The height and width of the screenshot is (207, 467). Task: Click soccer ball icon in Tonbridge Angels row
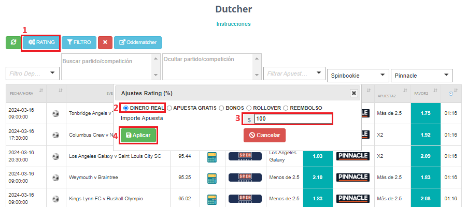tap(55, 114)
